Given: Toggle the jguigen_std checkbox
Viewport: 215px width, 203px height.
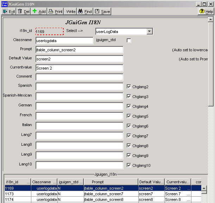Looking at the screenshot, I should coord(129,40).
